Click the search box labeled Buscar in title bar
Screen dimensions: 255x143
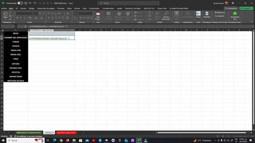click(129, 3)
